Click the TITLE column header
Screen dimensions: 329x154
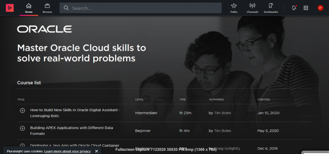[x=21, y=100]
